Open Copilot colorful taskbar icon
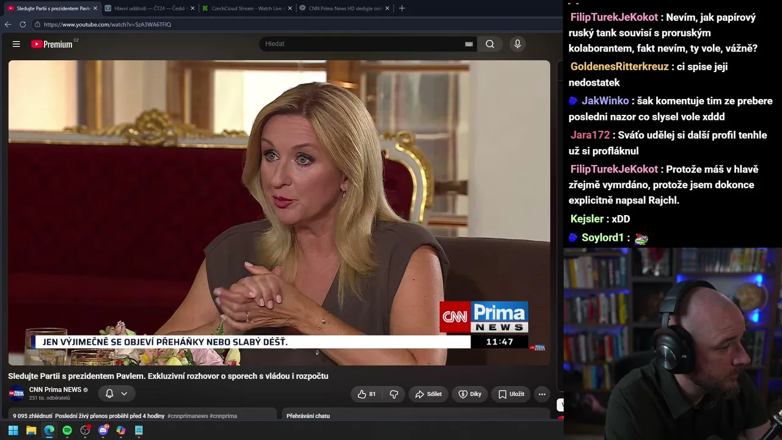 point(121,430)
